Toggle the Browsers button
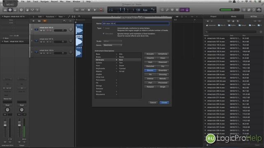This screenshot has height=148, width=264. (259, 10)
